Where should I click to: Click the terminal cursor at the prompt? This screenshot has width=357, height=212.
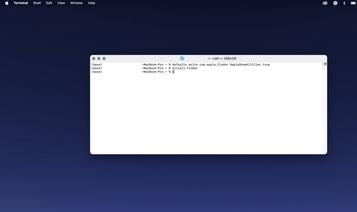(173, 72)
